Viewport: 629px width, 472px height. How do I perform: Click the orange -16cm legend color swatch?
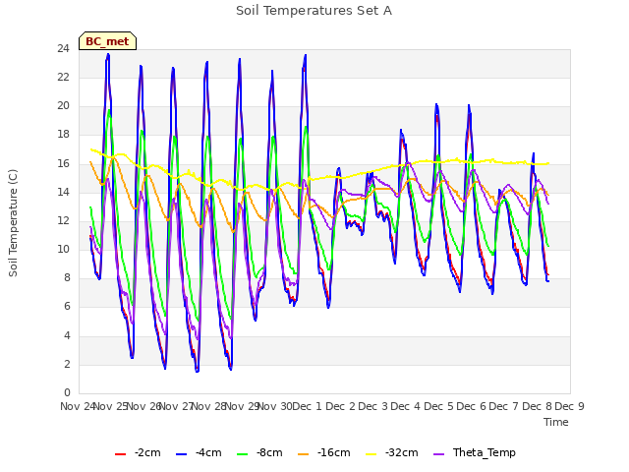click(x=304, y=454)
